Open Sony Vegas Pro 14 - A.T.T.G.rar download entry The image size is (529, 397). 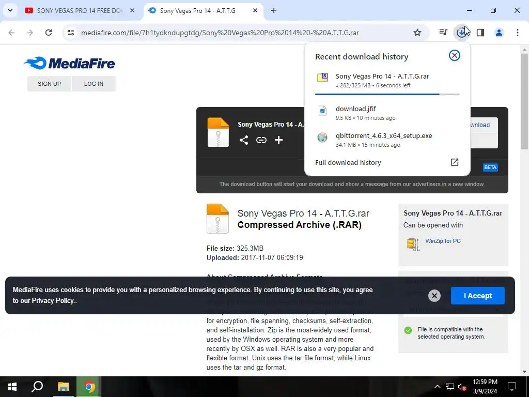point(387,80)
